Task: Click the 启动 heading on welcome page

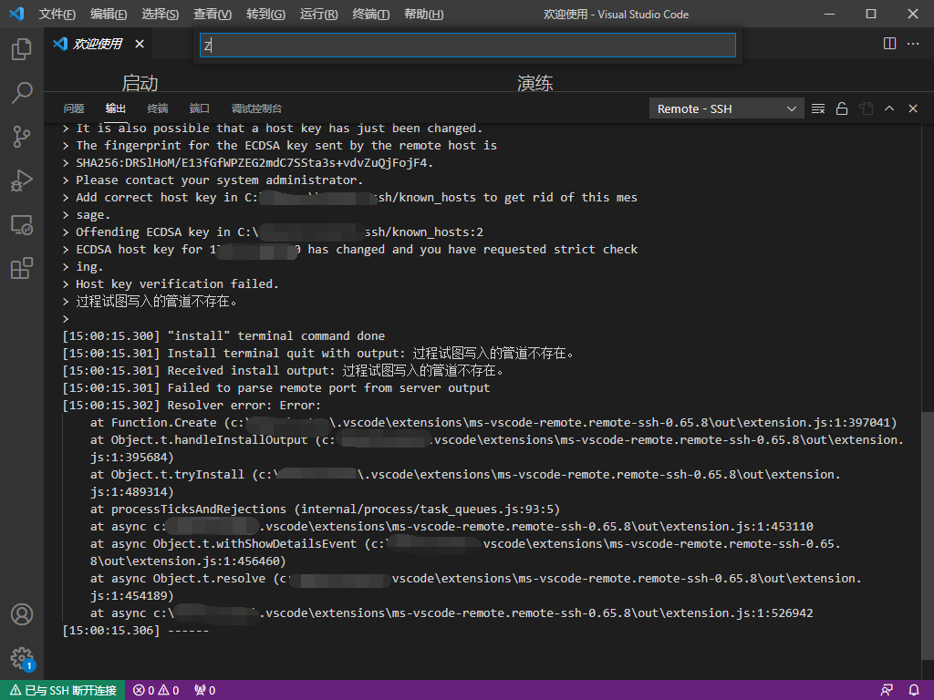Action: tap(140, 83)
